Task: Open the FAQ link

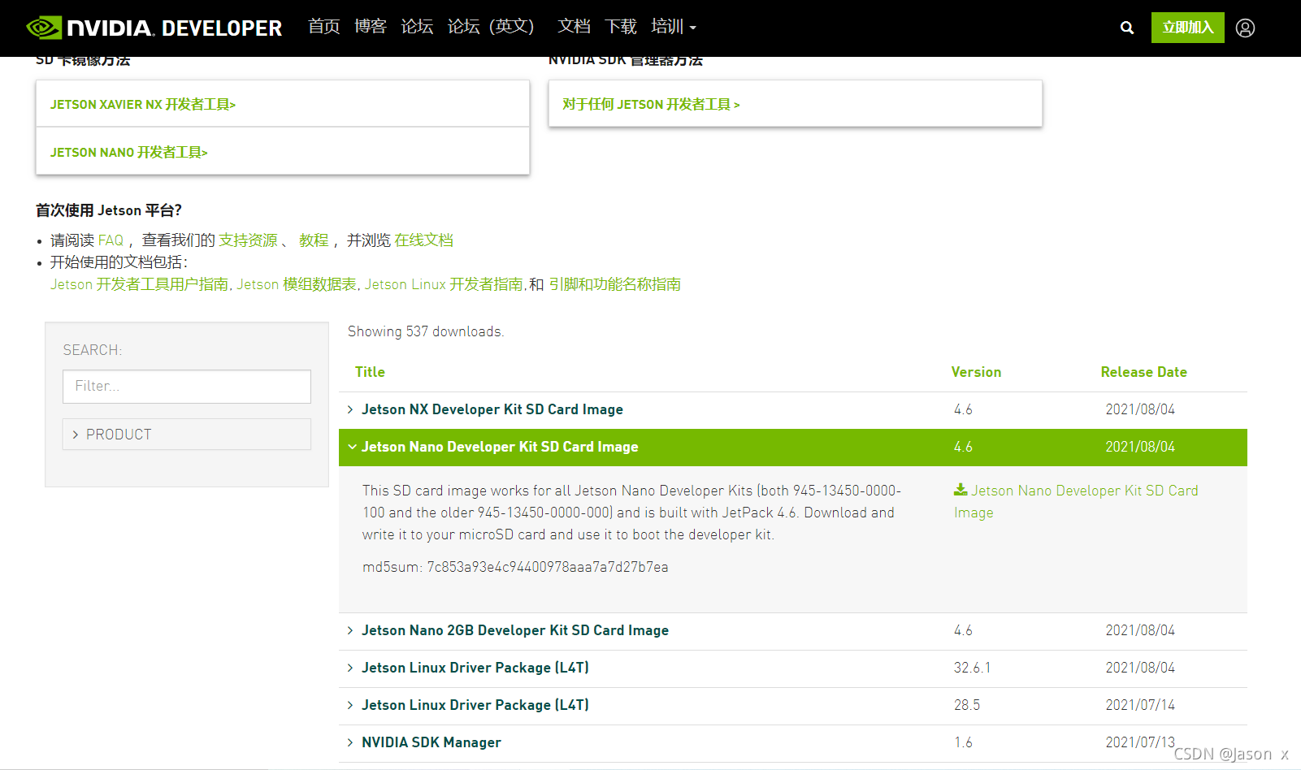Action: (111, 240)
